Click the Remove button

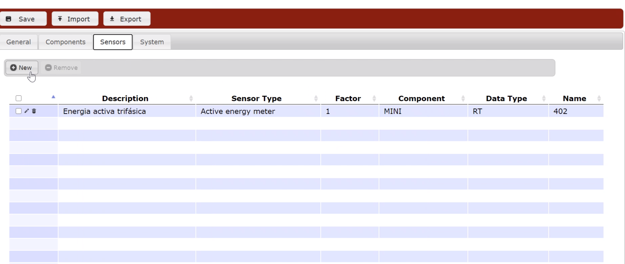61,68
